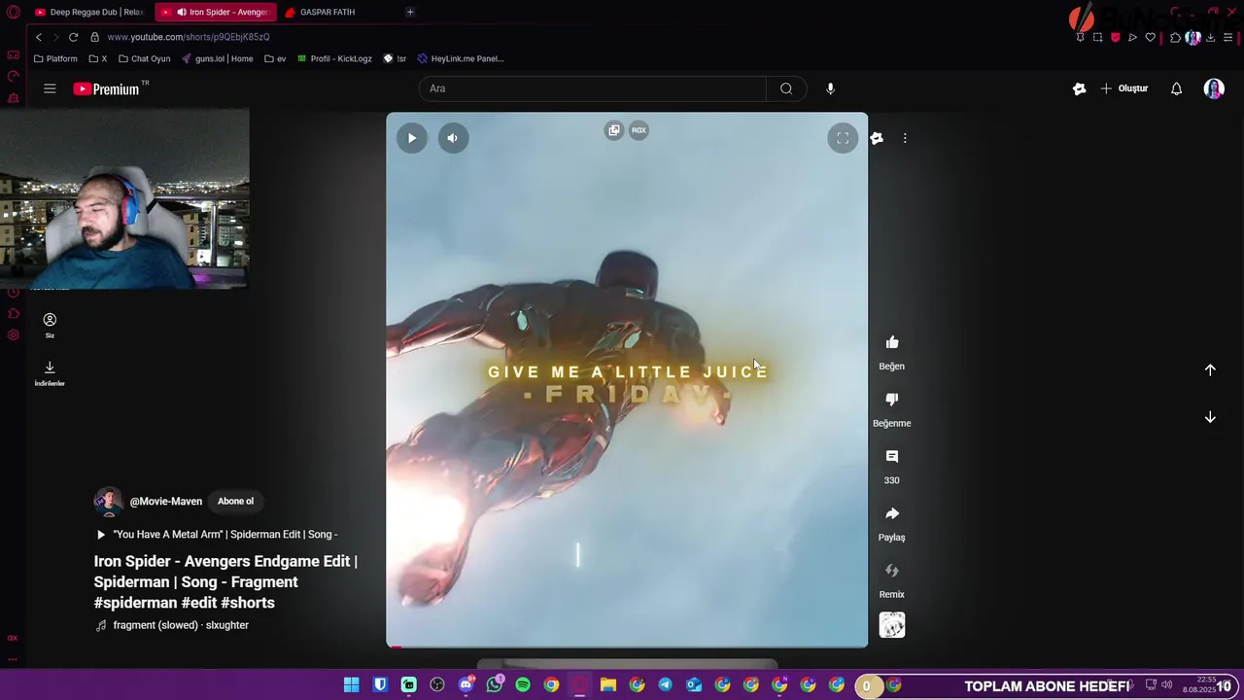The height and width of the screenshot is (700, 1244).
Task: Click the Iron Spider Avengers Endgame title
Action: click(x=225, y=581)
